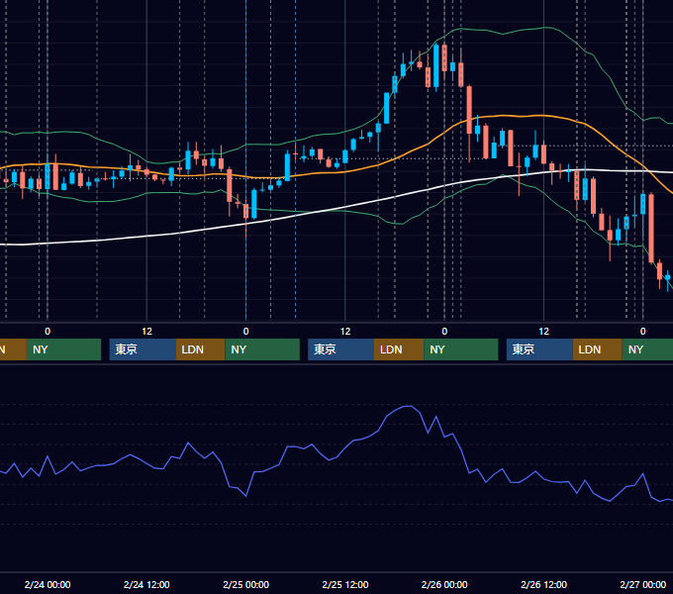Select the LDN session block on 2/25
Screen dimensions: 673x594
(399, 349)
